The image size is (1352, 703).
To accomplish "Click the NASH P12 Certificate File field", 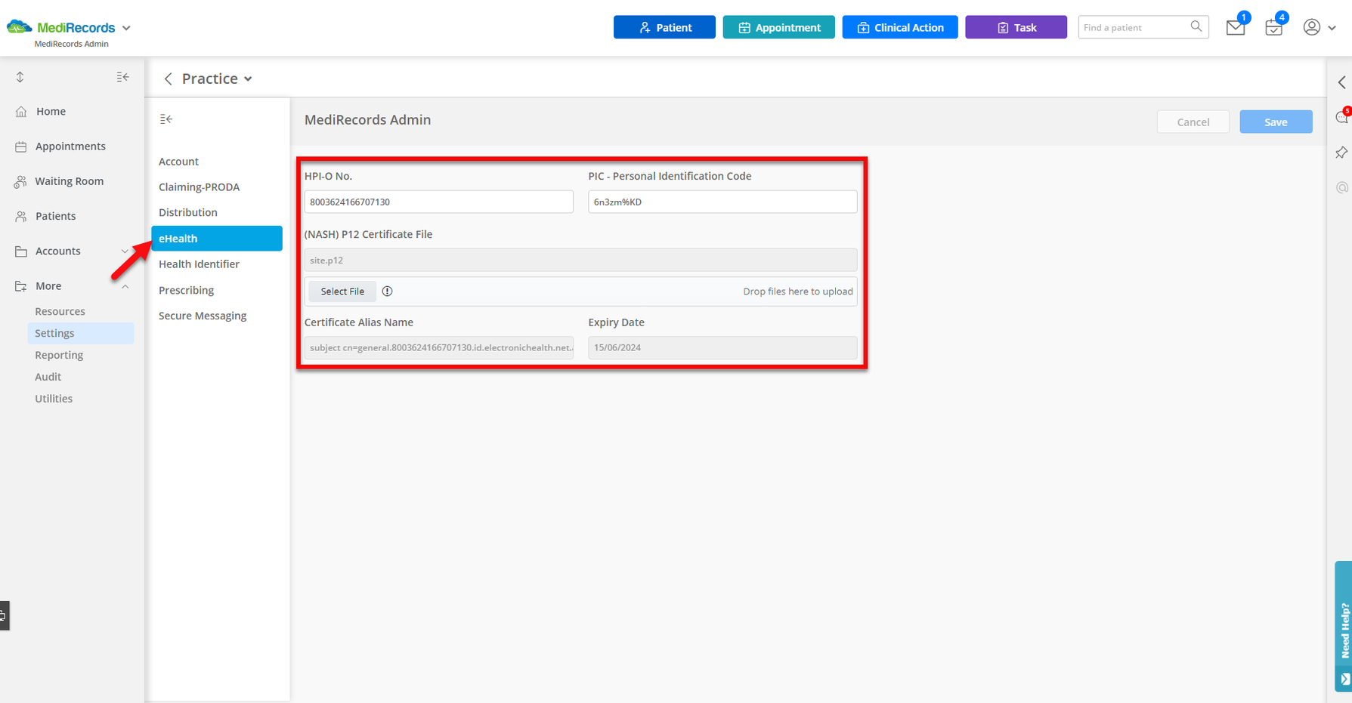I will point(580,260).
